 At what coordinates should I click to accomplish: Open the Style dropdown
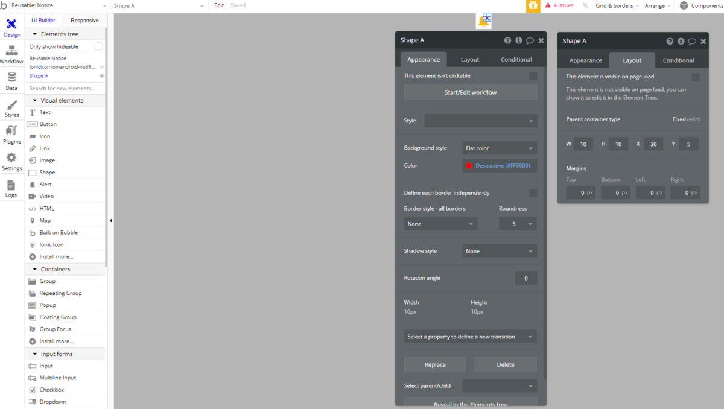481,121
